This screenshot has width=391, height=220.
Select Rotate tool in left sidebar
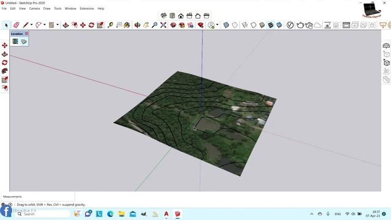click(x=4, y=62)
